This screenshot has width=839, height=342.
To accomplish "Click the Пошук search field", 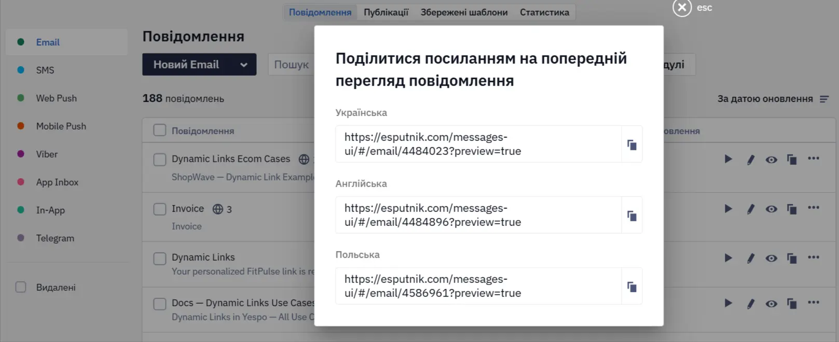I will click(291, 65).
